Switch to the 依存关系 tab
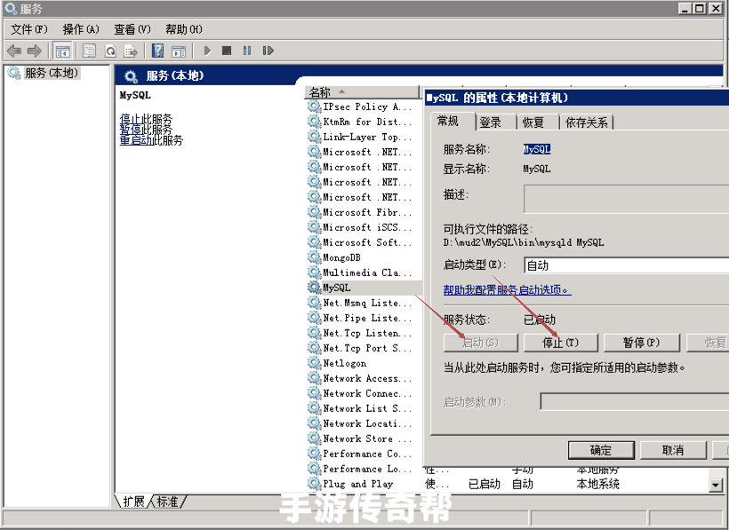This screenshot has width=729, height=530. (586, 123)
